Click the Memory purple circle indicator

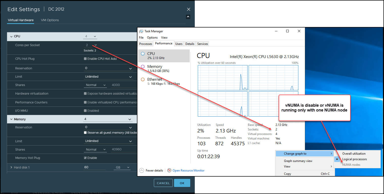pos(143,67)
